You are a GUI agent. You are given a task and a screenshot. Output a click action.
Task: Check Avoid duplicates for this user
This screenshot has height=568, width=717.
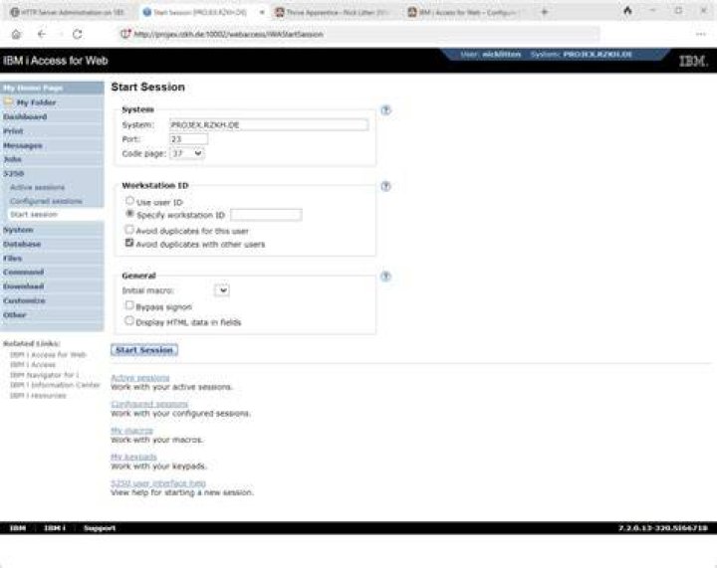[129, 230]
